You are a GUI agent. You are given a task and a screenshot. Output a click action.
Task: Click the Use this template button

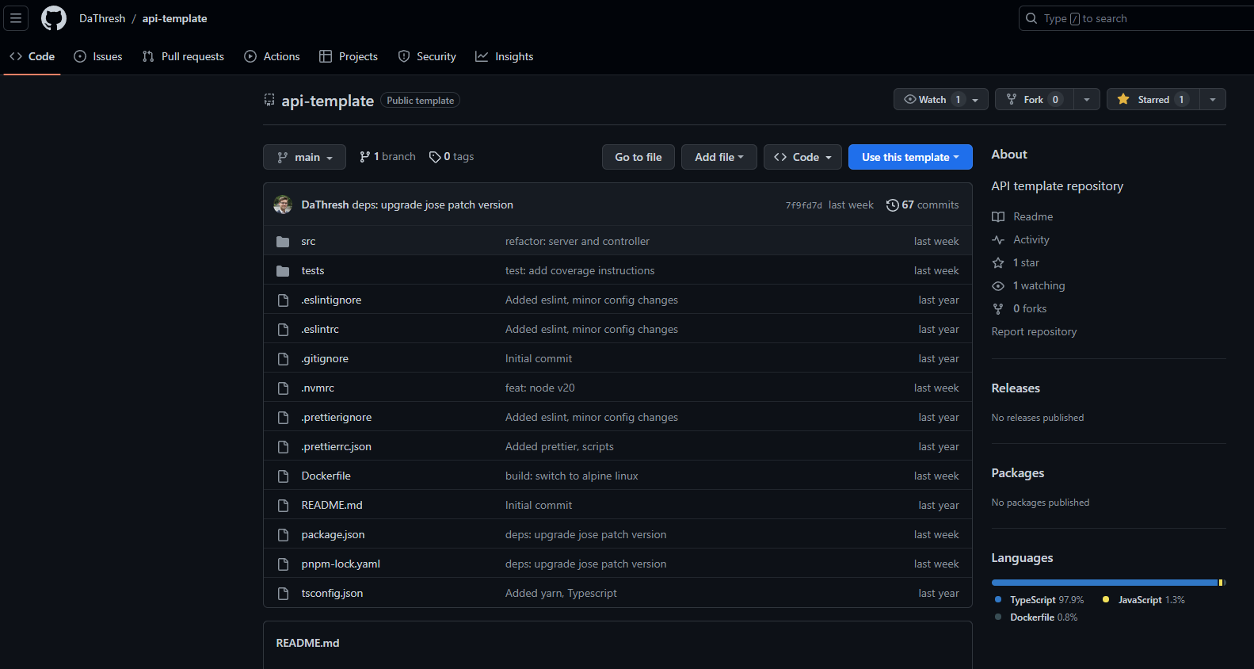pyautogui.click(x=909, y=158)
